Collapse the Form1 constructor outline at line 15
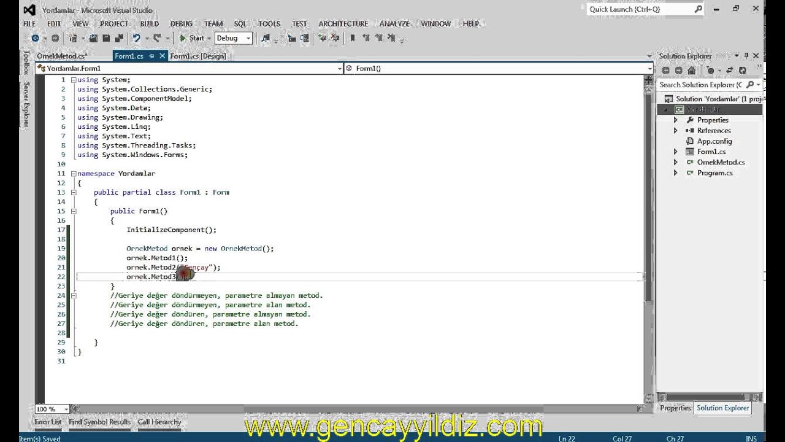Screen dimensions: 785x442 pyautogui.click(x=74, y=211)
